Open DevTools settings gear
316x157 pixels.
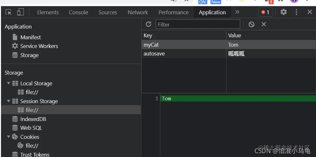[283, 12]
